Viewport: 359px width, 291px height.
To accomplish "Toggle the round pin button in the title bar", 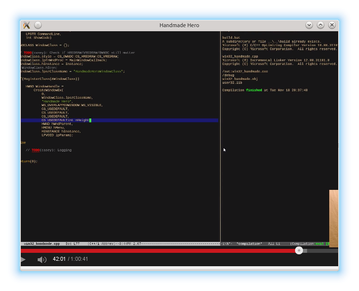I will [38, 25].
